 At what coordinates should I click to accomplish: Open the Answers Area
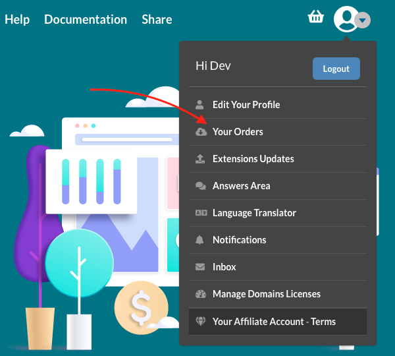pos(241,186)
